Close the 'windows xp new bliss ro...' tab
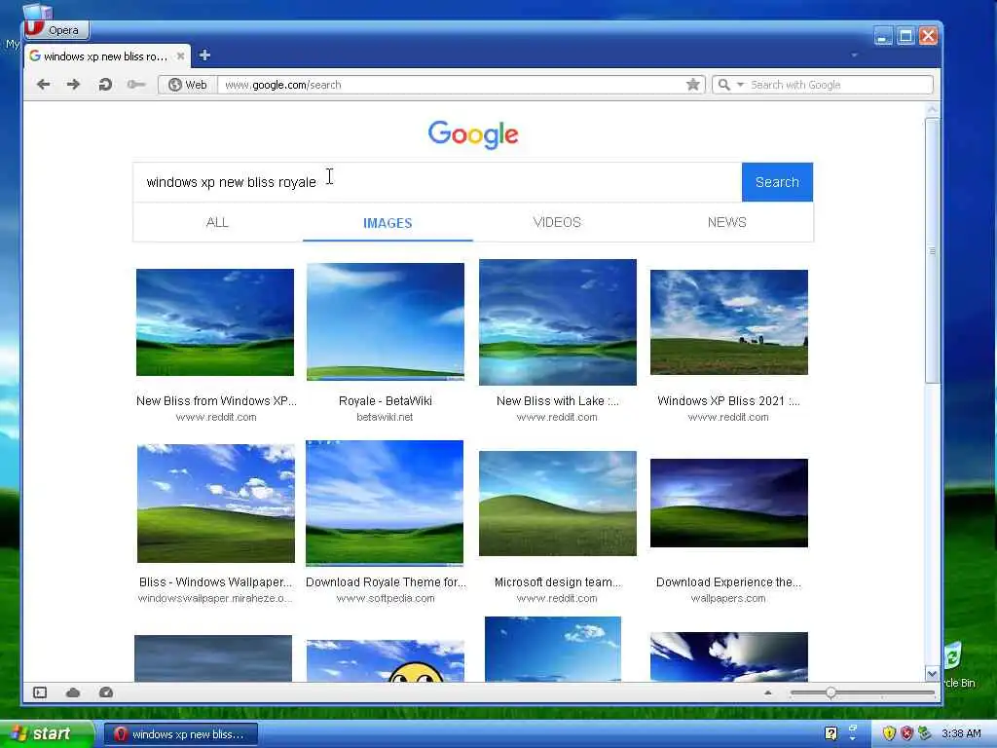This screenshot has height=748, width=997. (x=180, y=56)
